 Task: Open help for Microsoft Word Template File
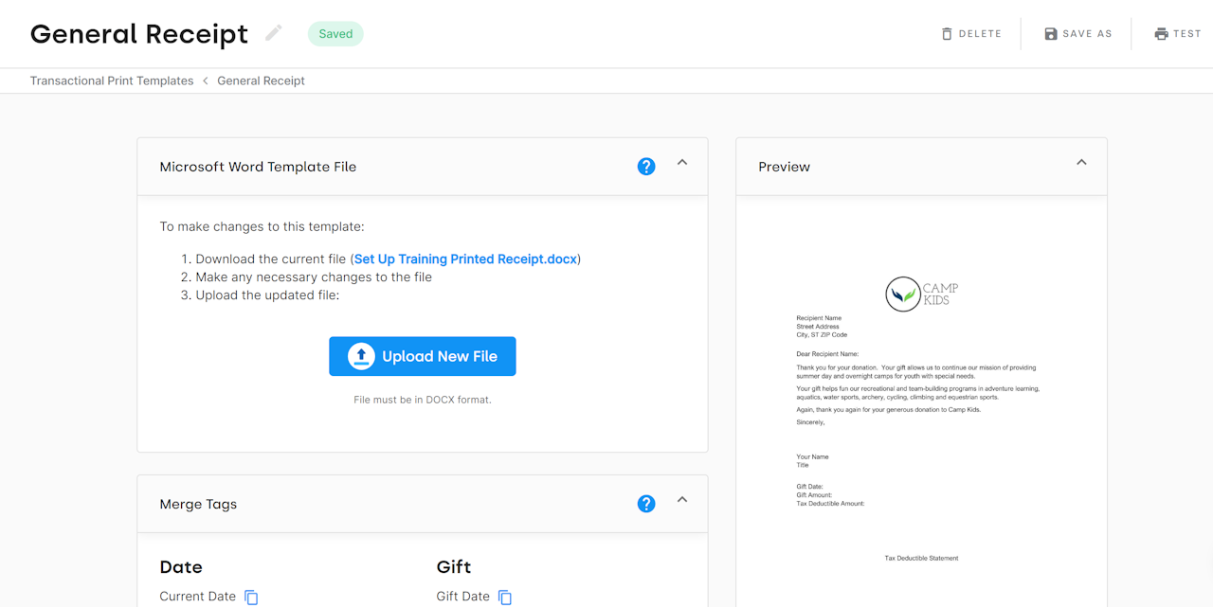646,167
